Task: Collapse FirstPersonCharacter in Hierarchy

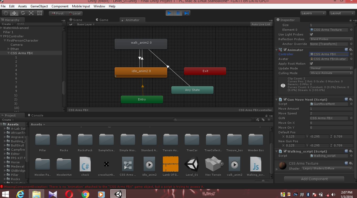Action: coord(5,40)
